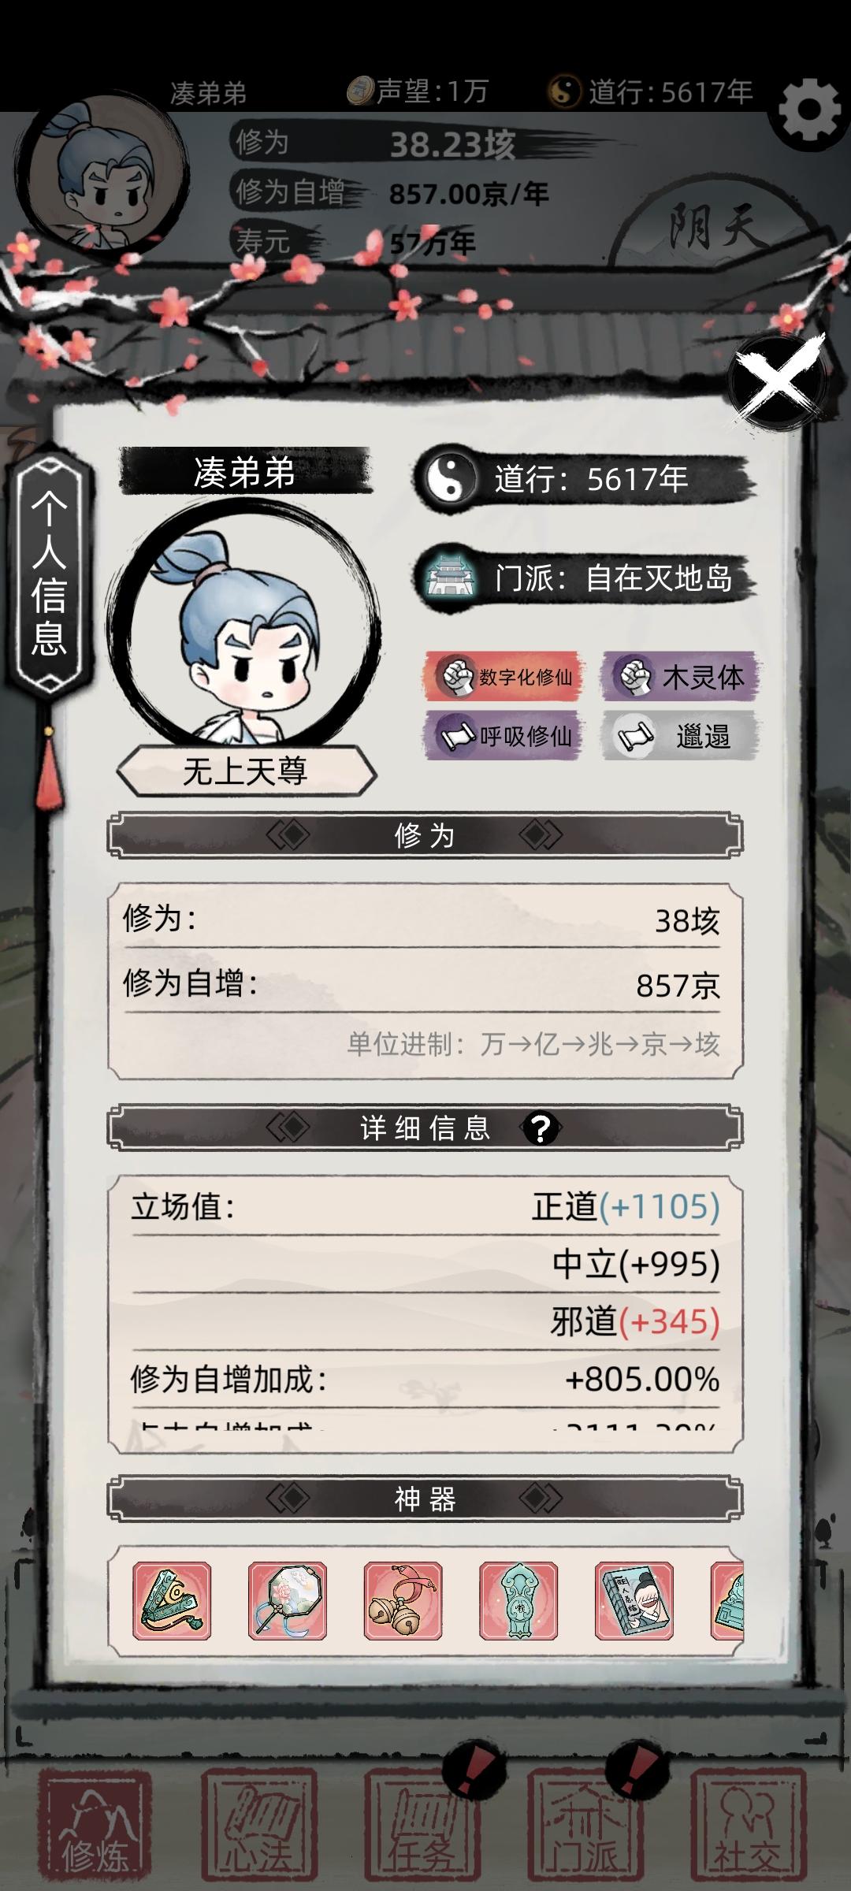Select the bells artifact icon
The image size is (851, 1891).
[403, 1601]
